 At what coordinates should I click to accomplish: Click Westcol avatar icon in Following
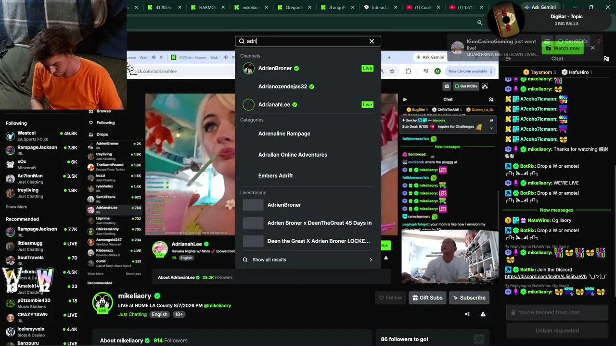[10, 136]
